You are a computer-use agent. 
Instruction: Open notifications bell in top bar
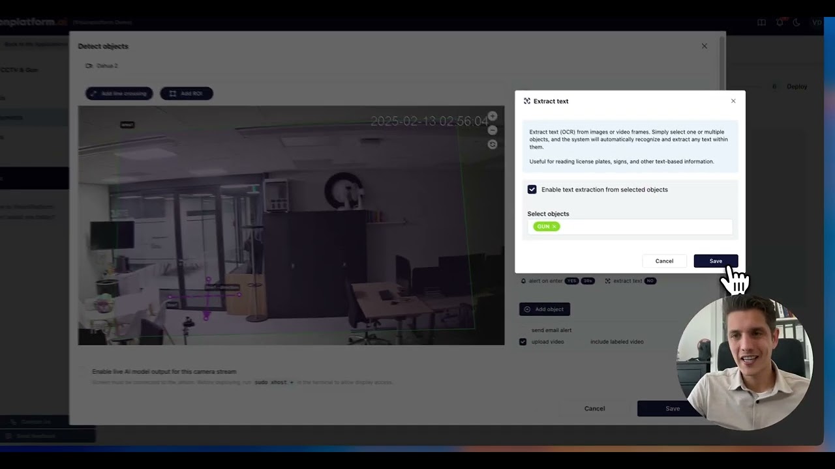point(780,22)
